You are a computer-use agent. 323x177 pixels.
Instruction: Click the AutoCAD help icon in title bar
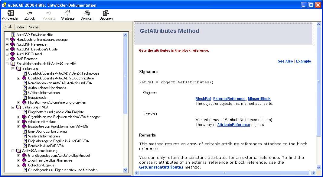[x=4, y=5]
